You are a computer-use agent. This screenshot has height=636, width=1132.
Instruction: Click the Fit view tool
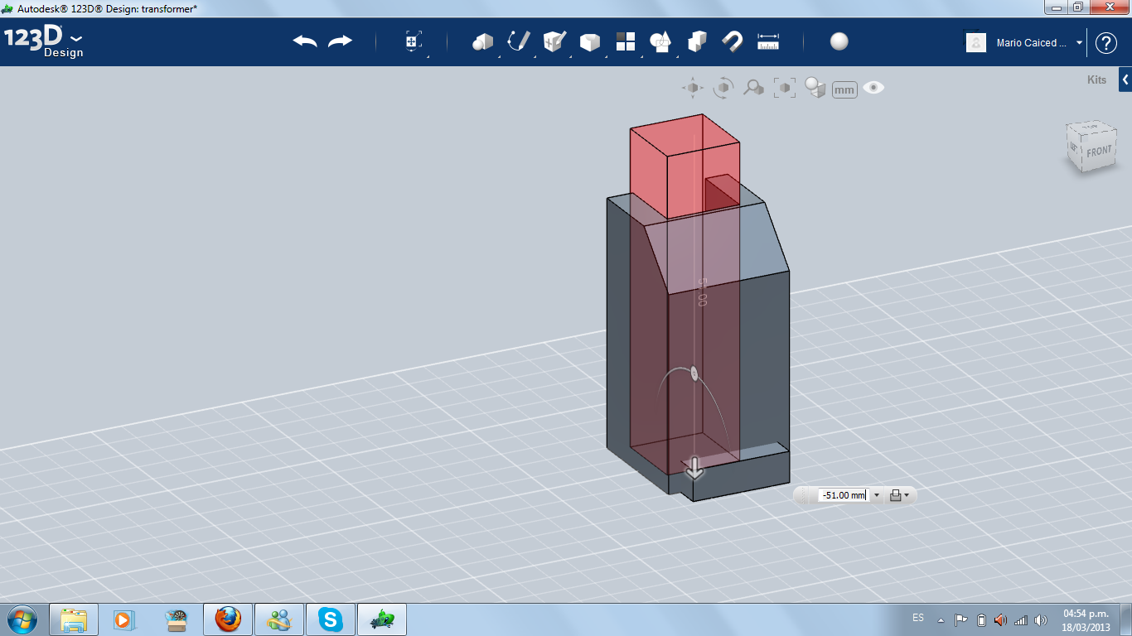point(784,88)
